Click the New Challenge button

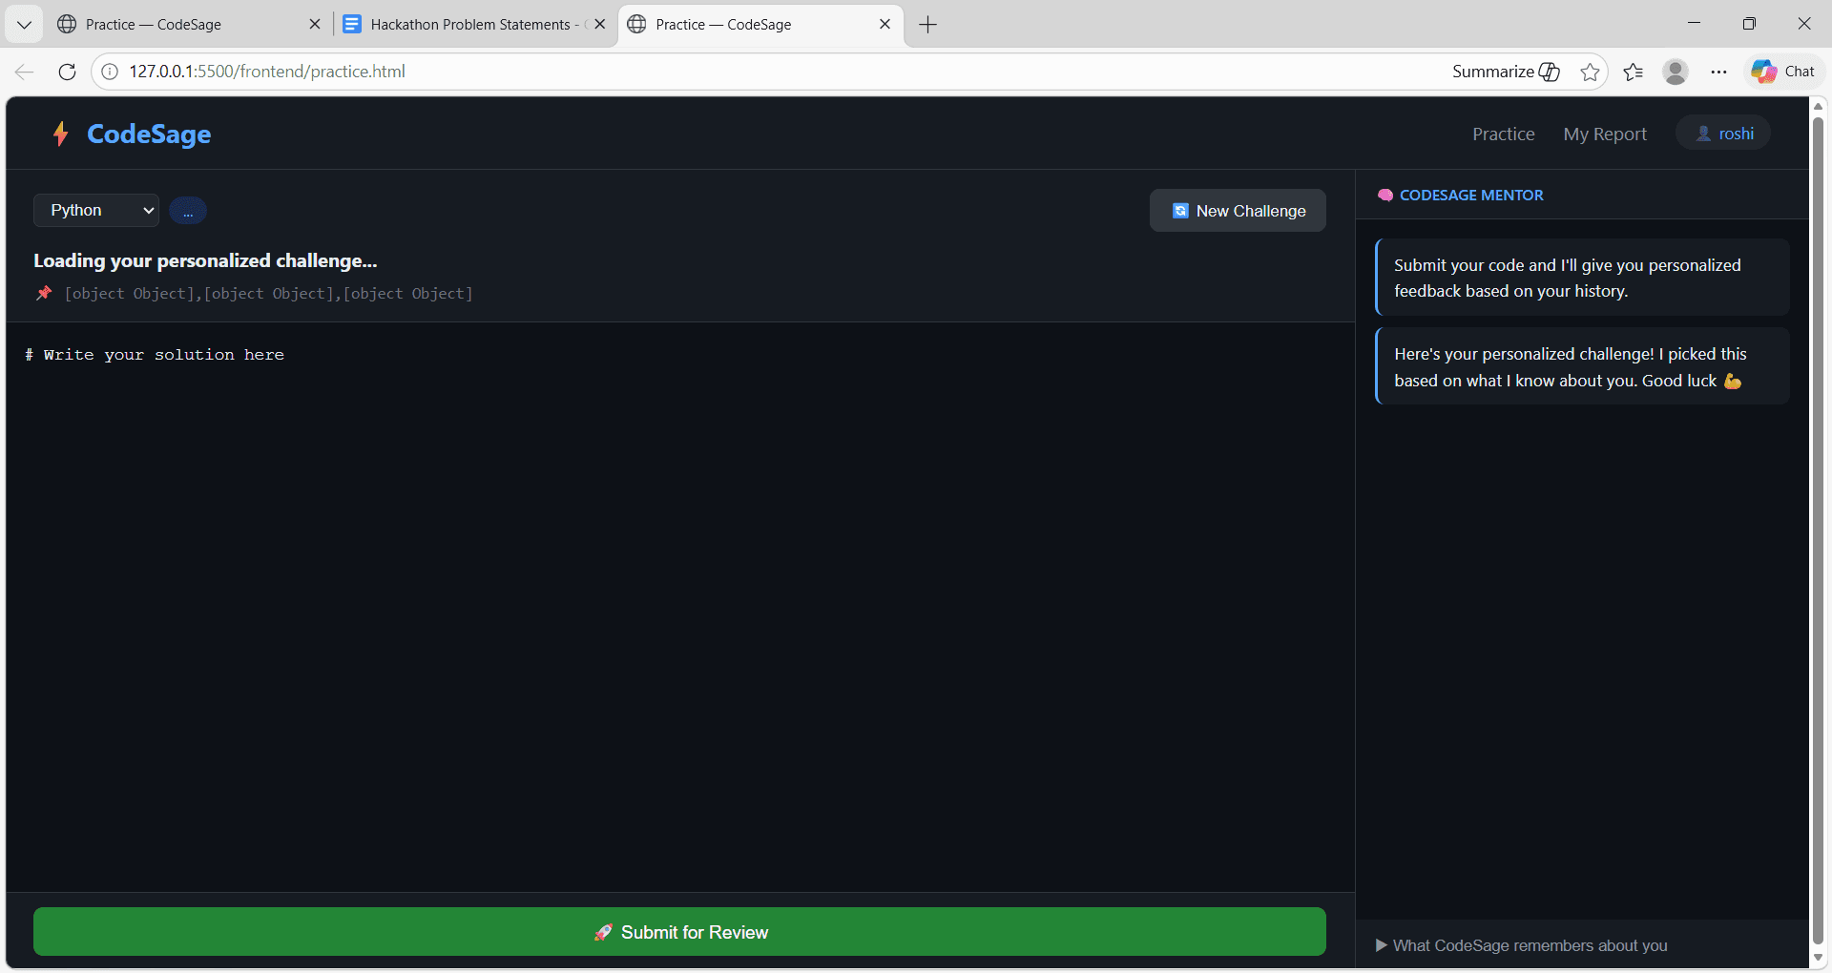click(x=1238, y=211)
